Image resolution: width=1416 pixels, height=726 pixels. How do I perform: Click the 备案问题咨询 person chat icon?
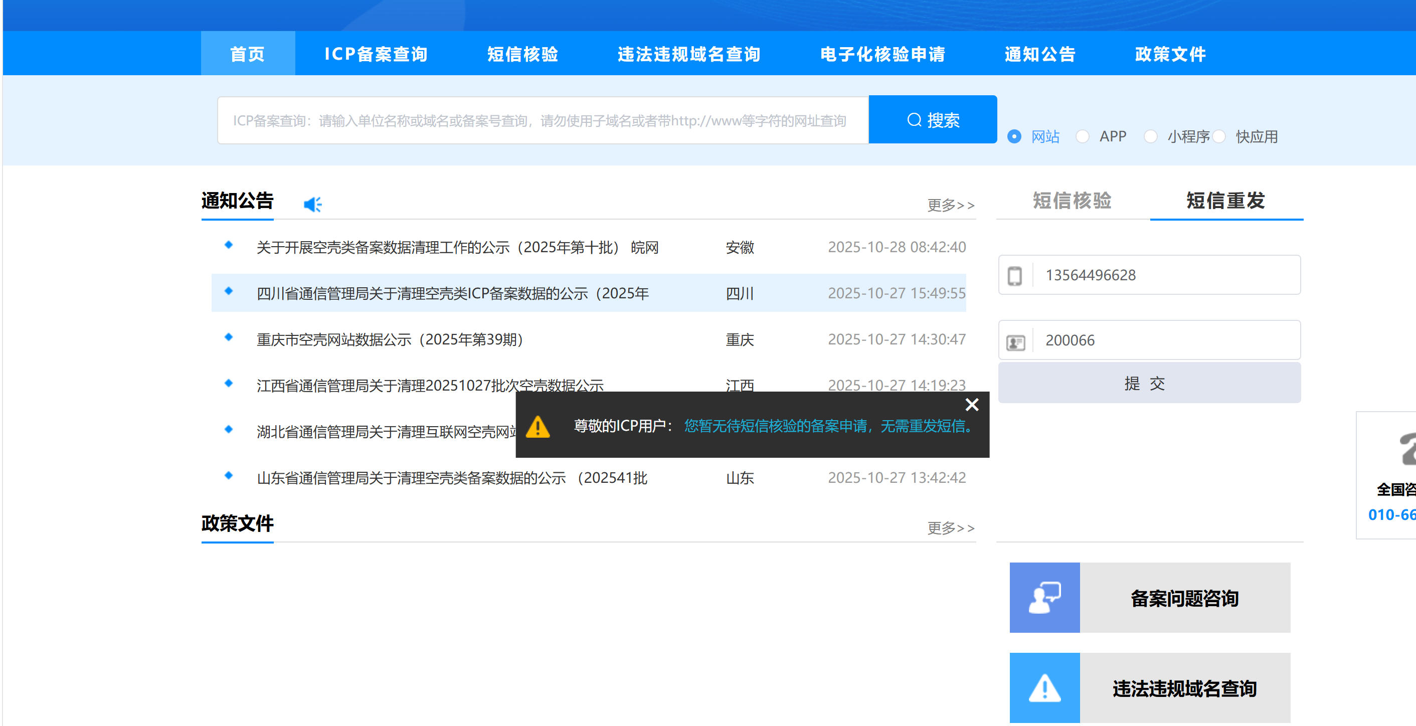pyautogui.click(x=1044, y=598)
